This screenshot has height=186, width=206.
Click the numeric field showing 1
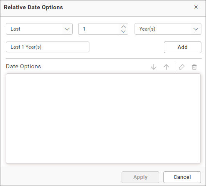(98, 29)
